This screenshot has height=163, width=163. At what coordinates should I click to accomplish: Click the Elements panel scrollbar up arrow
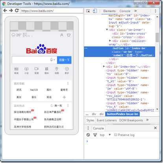tap(157, 17)
